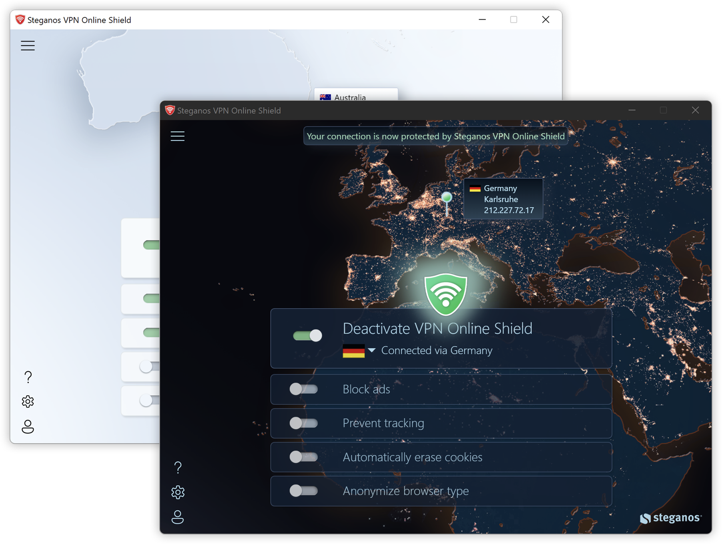The image size is (722, 544).
Task: Turn on Automatically erase cookies switch
Action: coord(304,457)
